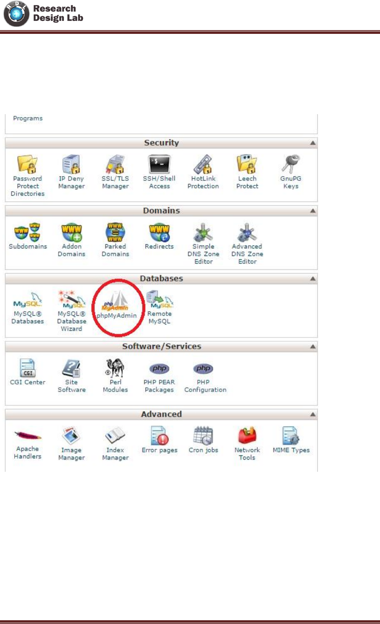Open the IP Deny Manager icon
The height and width of the screenshot is (624, 380).
[71, 164]
